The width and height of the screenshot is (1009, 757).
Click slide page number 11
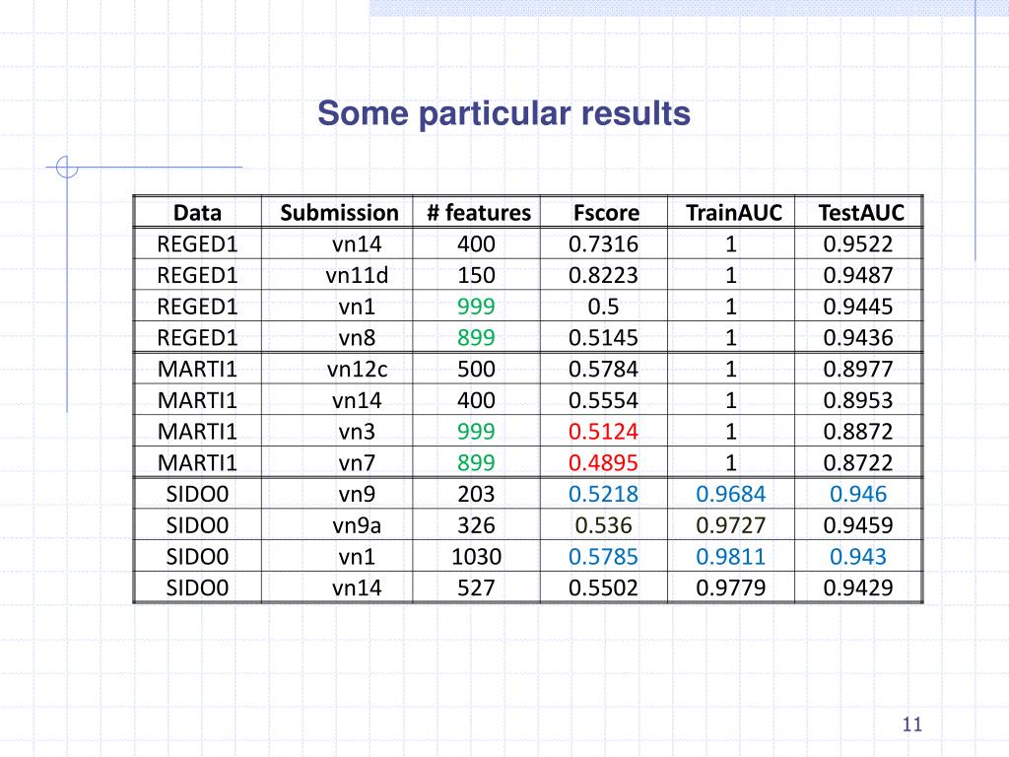pos(911,724)
